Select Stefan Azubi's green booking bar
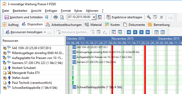182x94 pixels. 73,78
